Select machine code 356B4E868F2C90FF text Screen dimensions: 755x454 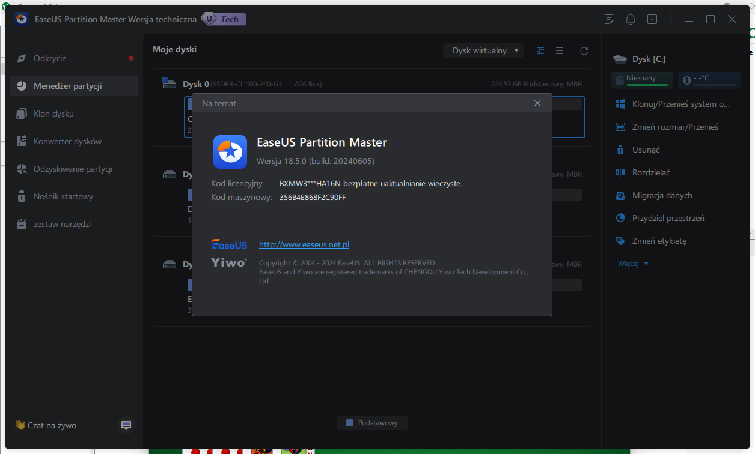click(313, 197)
